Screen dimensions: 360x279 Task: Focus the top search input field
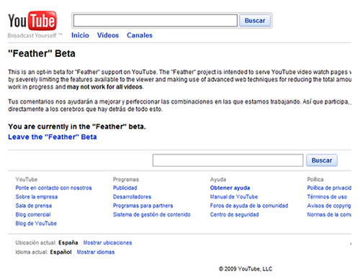[x=156, y=21]
